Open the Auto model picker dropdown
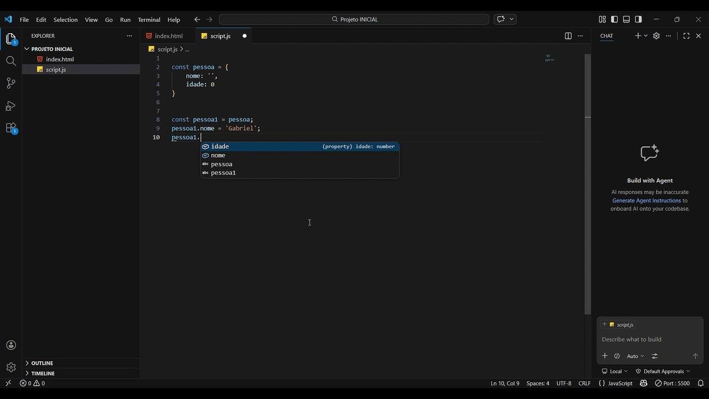 (x=635, y=356)
